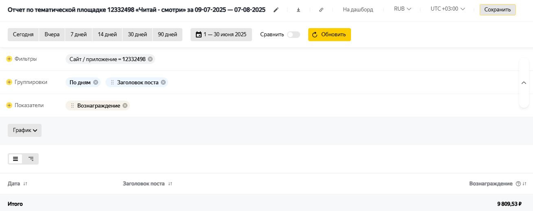Select the 14 дней period

click(x=107, y=35)
